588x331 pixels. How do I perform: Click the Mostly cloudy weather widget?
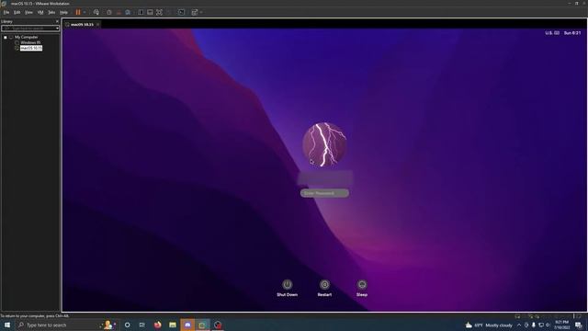coord(489,325)
